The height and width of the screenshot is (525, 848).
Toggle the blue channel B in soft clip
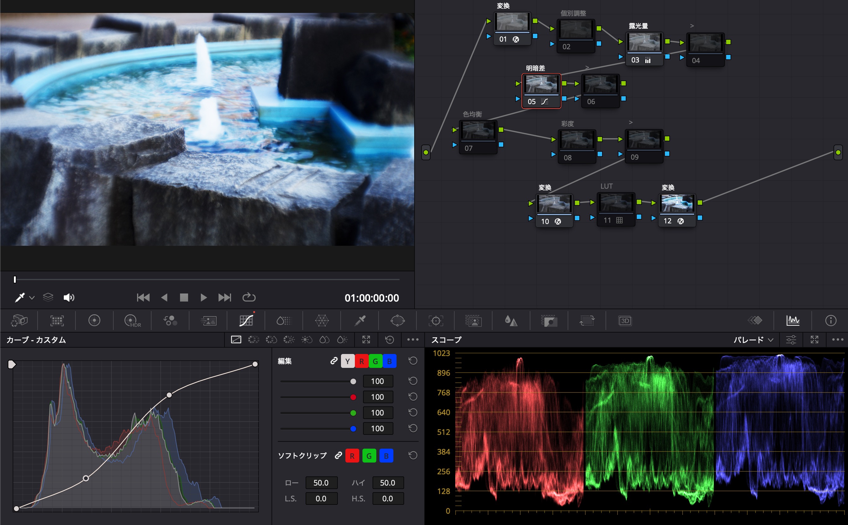point(386,456)
